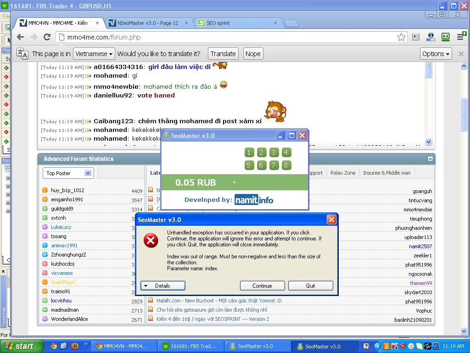Close the translate infobar
The height and width of the screenshot is (353, 470).
461,54
